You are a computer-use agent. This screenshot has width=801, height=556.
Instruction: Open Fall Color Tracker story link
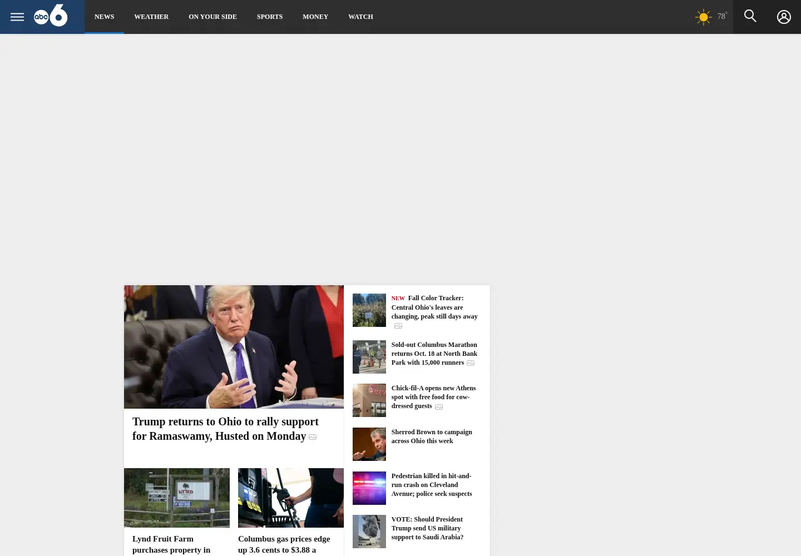click(x=434, y=307)
